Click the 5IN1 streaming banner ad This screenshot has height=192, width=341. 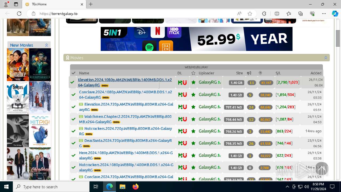point(197,39)
